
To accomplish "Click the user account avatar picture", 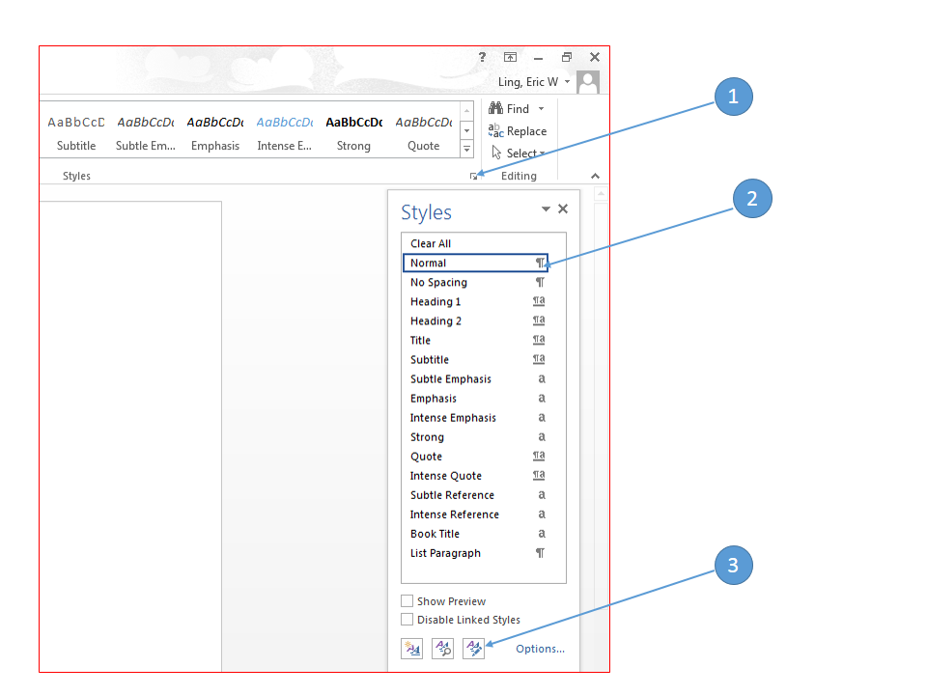I will pyautogui.click(x=587, y=82).
